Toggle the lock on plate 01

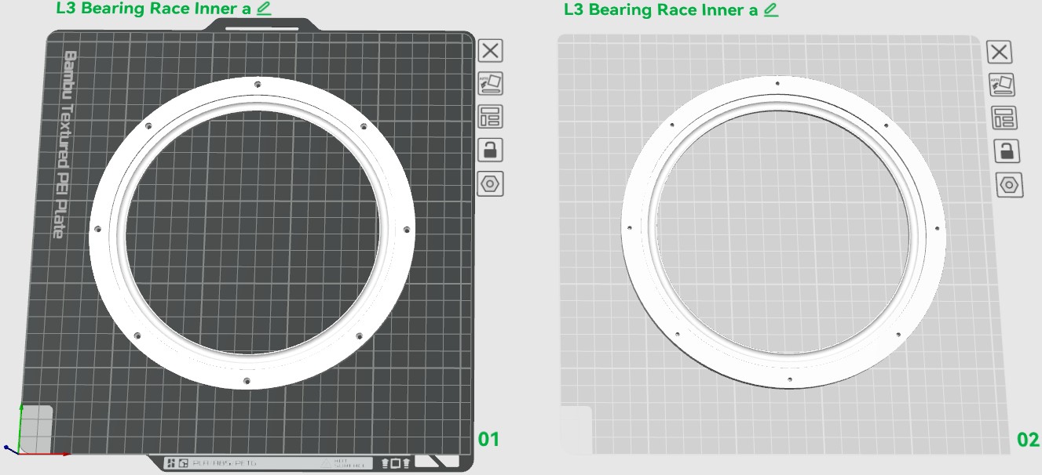point(491,150)
